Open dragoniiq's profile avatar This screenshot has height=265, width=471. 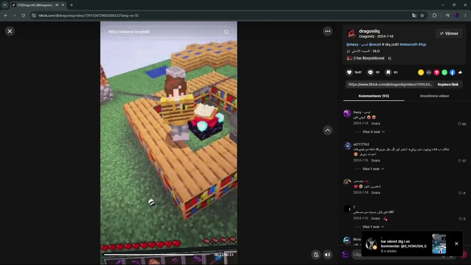(x=351, y=33)
